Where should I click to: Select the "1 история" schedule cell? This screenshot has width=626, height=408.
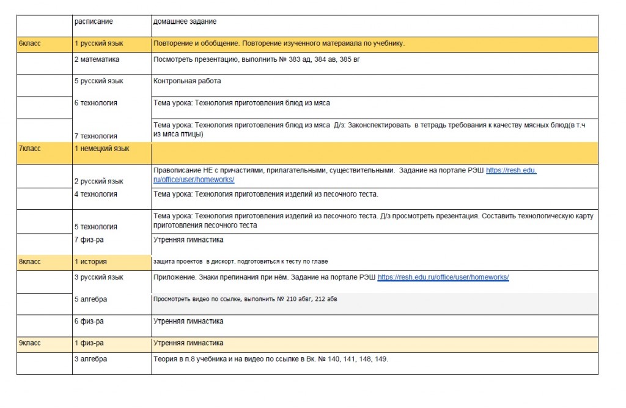91,261
